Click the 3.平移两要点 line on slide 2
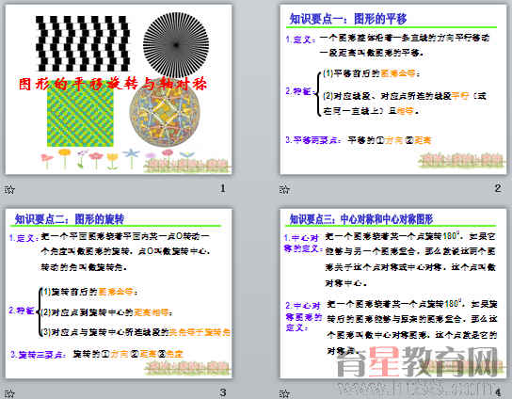Screen dimensions: 512x399 pyautogui.click(x=359, y=140)
